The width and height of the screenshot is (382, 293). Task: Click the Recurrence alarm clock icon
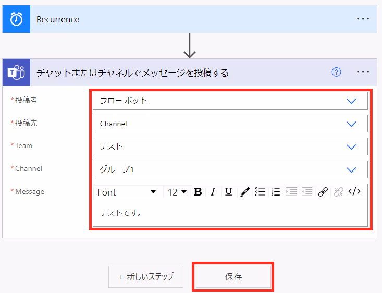point(16,19)
